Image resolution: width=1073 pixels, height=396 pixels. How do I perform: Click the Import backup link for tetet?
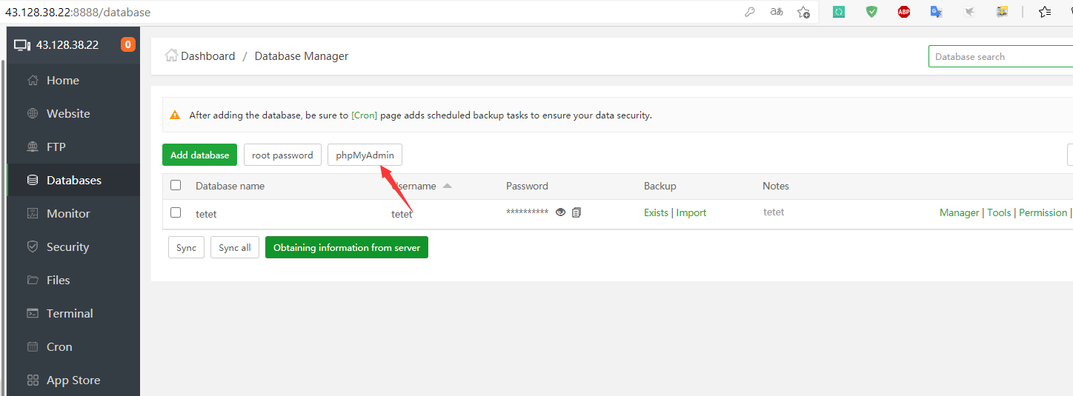click(x=691, y=213)
